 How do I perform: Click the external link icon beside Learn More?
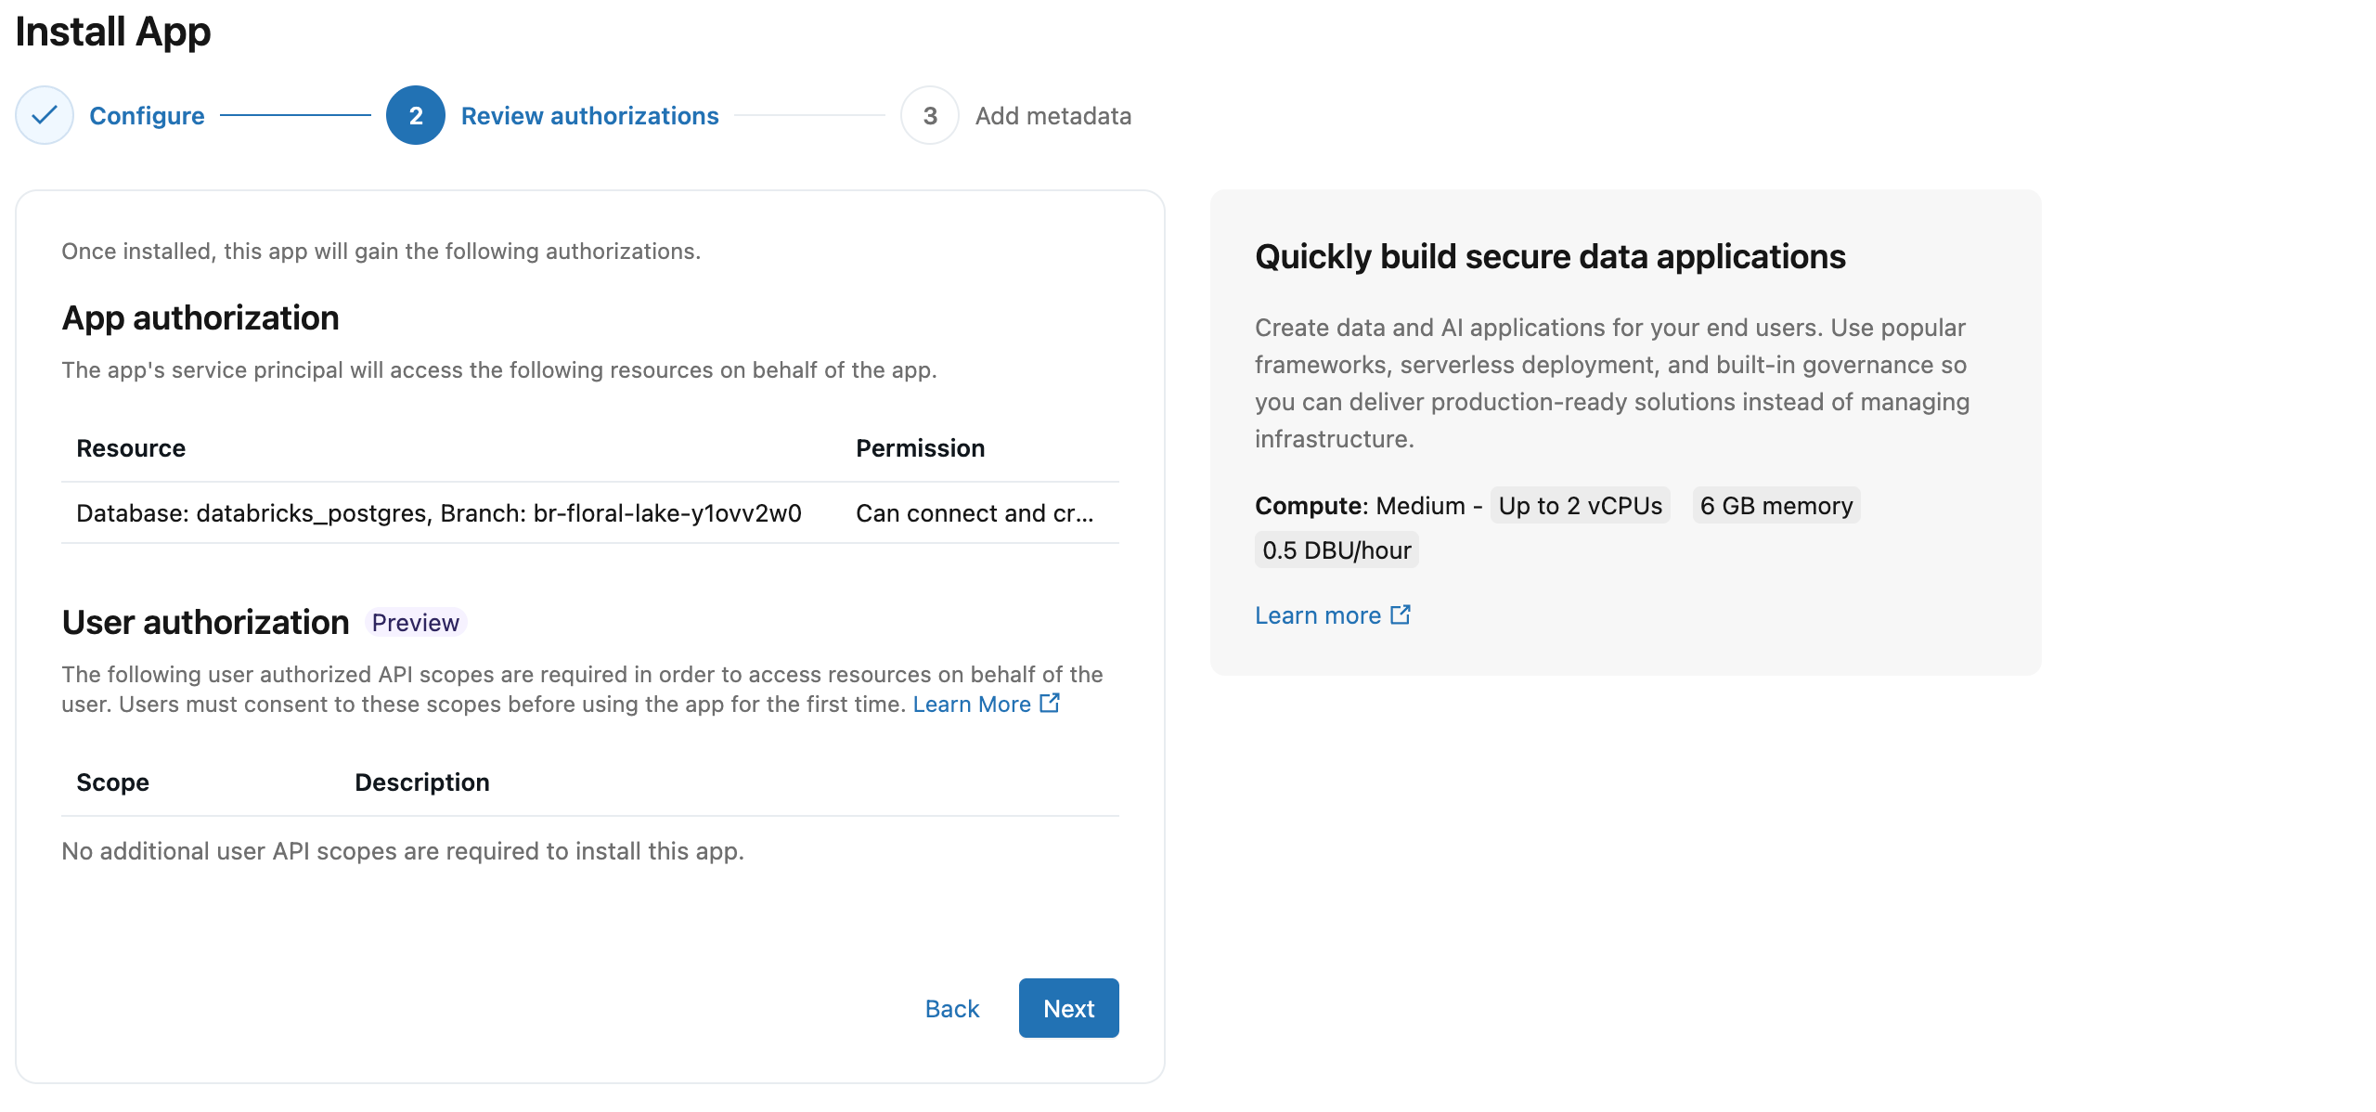pyautogui.click(x=1050, y=704)
